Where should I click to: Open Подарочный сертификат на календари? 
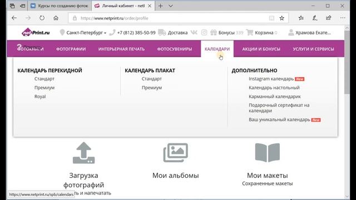click(279, 108)
